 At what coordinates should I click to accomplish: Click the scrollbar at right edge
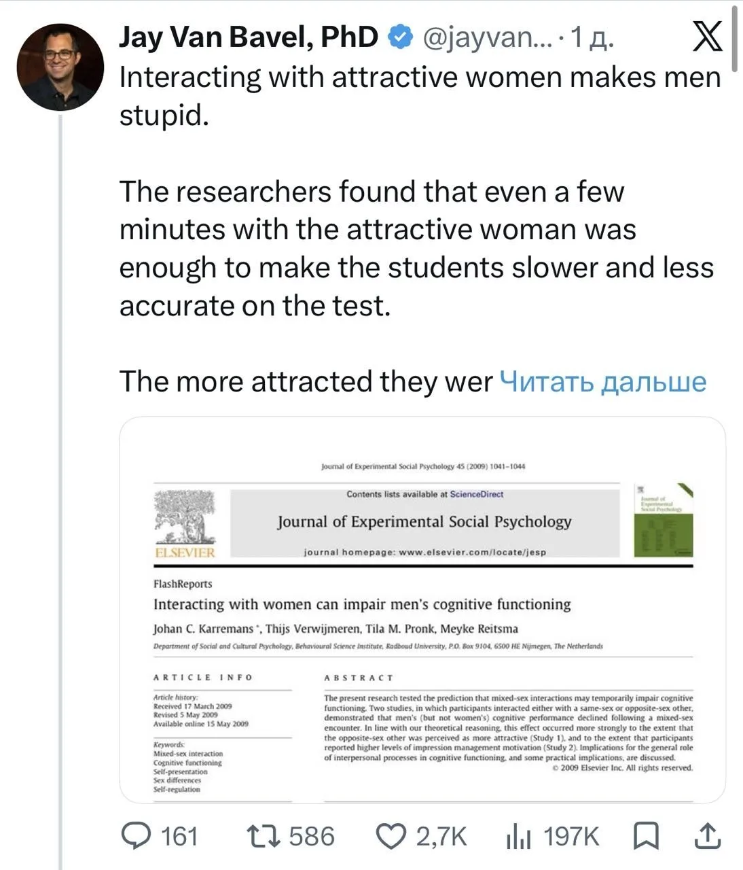tap(734, 39)
